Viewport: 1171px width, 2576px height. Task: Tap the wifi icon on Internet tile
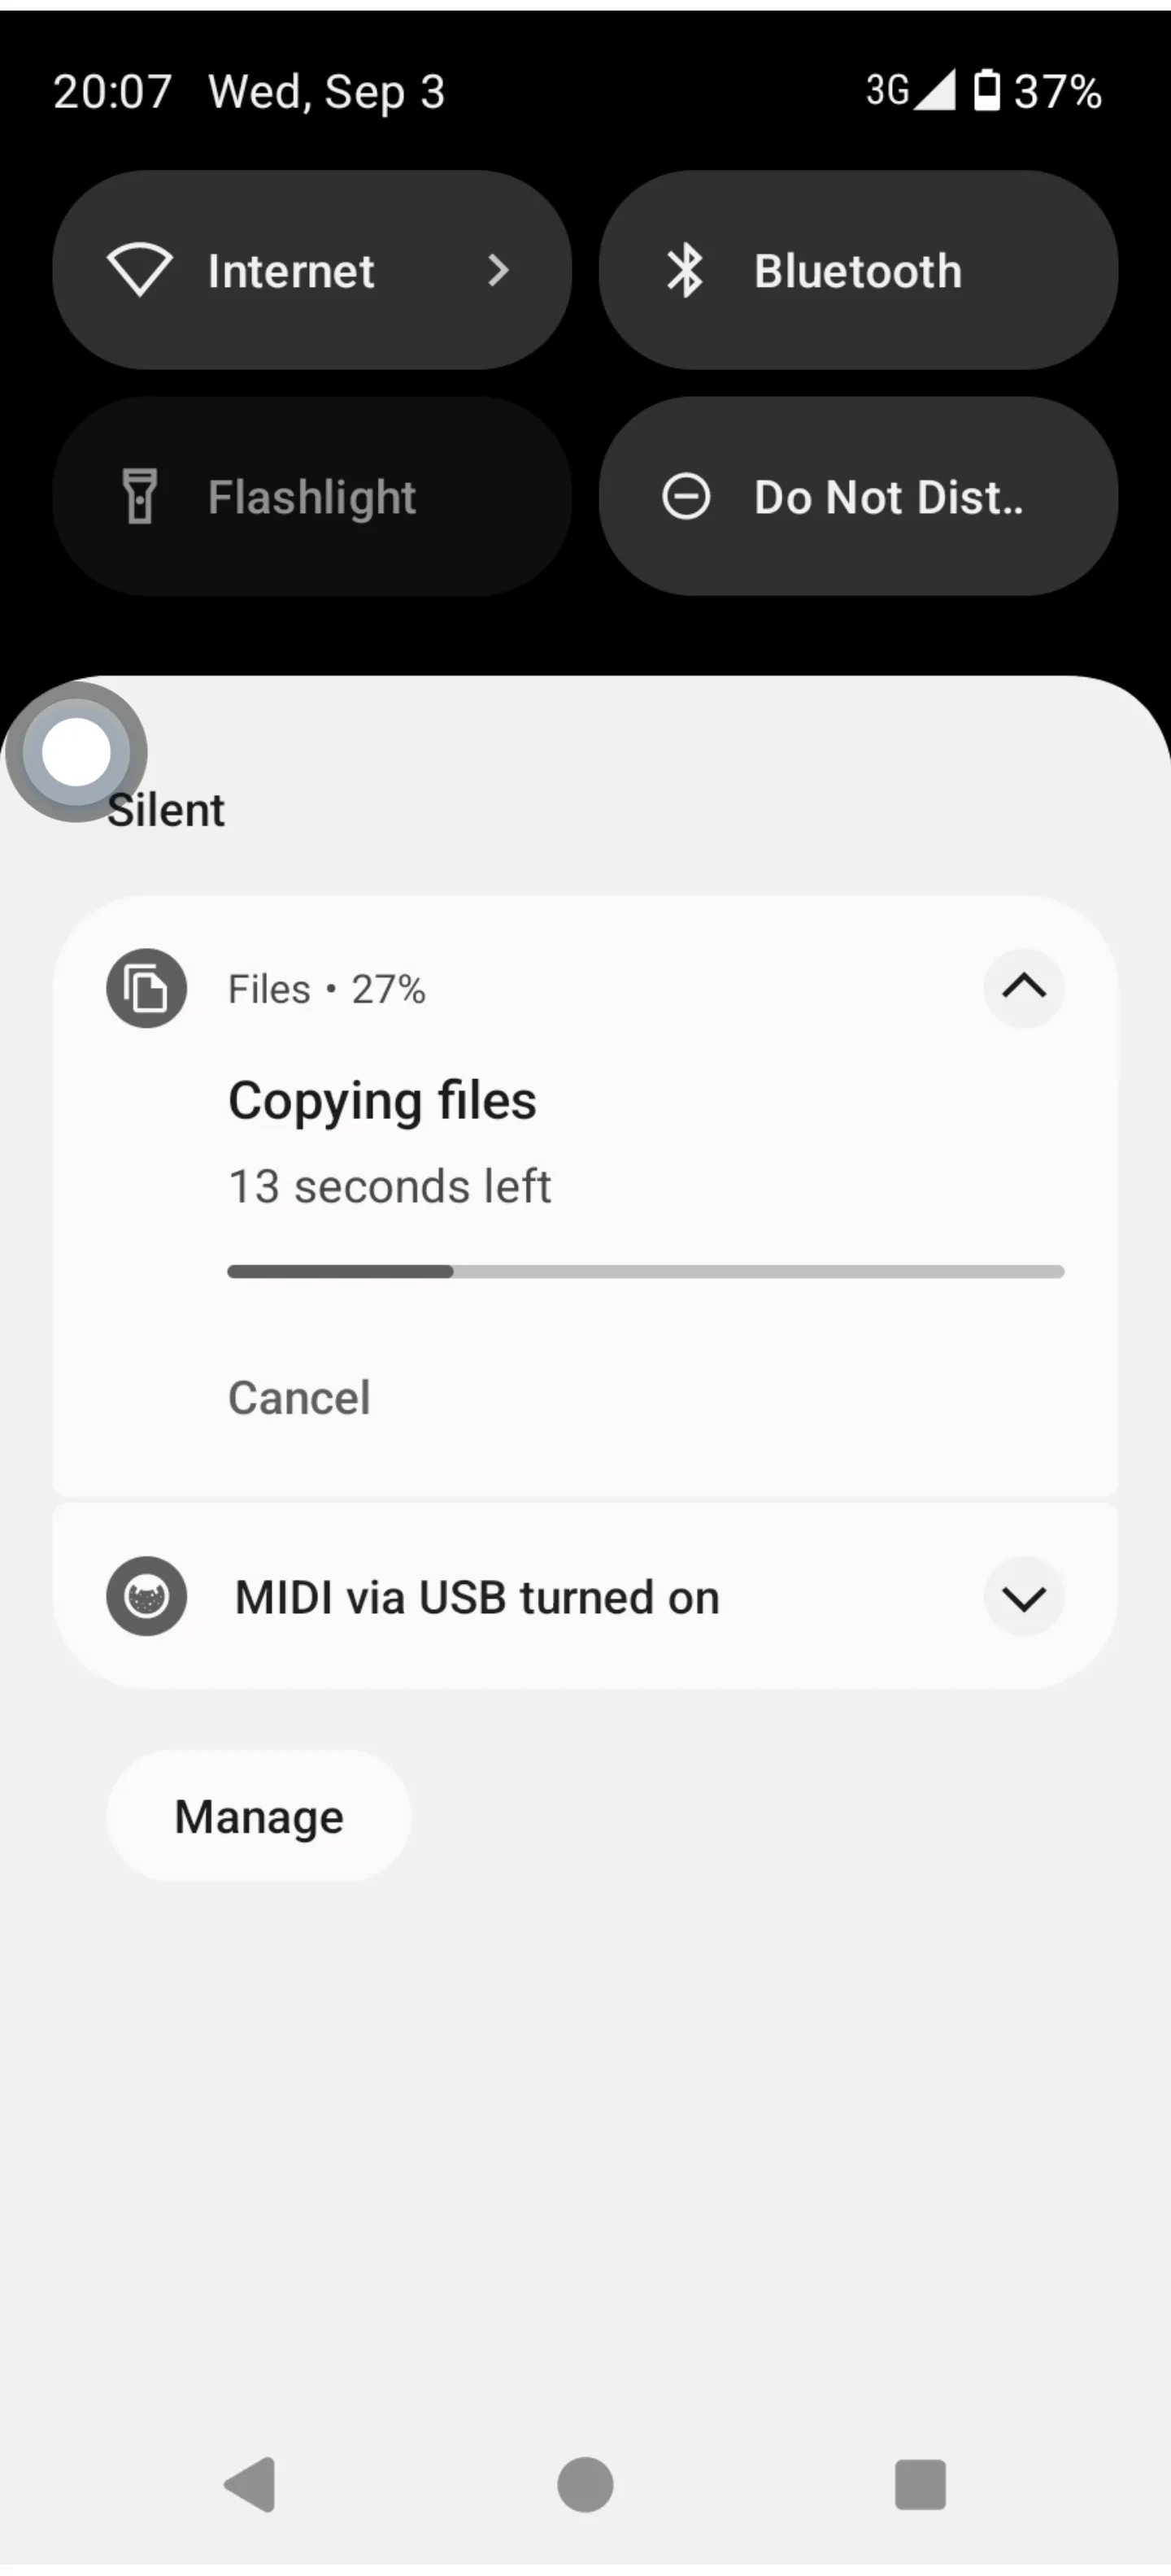(x=140, y=270)
